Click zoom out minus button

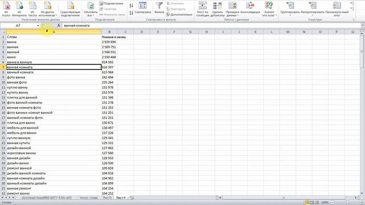point(332,203)
